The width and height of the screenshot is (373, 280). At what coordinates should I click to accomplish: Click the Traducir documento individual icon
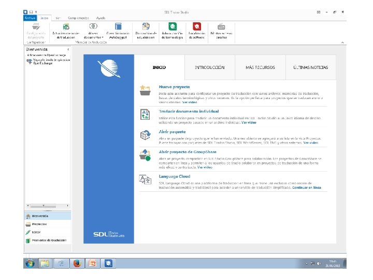(x=145, y=115)
